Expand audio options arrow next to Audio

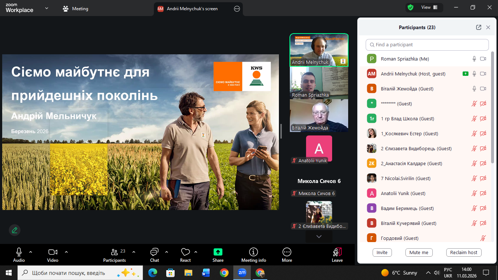click(31, 252)
